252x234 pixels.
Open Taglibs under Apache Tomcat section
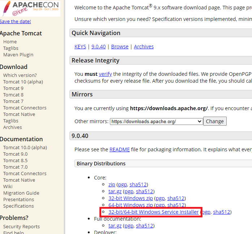coord(11,48)
